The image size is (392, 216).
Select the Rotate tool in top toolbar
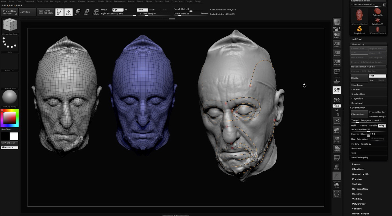click(96, 12)
